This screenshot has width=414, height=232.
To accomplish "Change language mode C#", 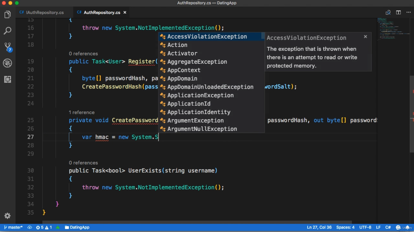I will [x=388, y=227].
